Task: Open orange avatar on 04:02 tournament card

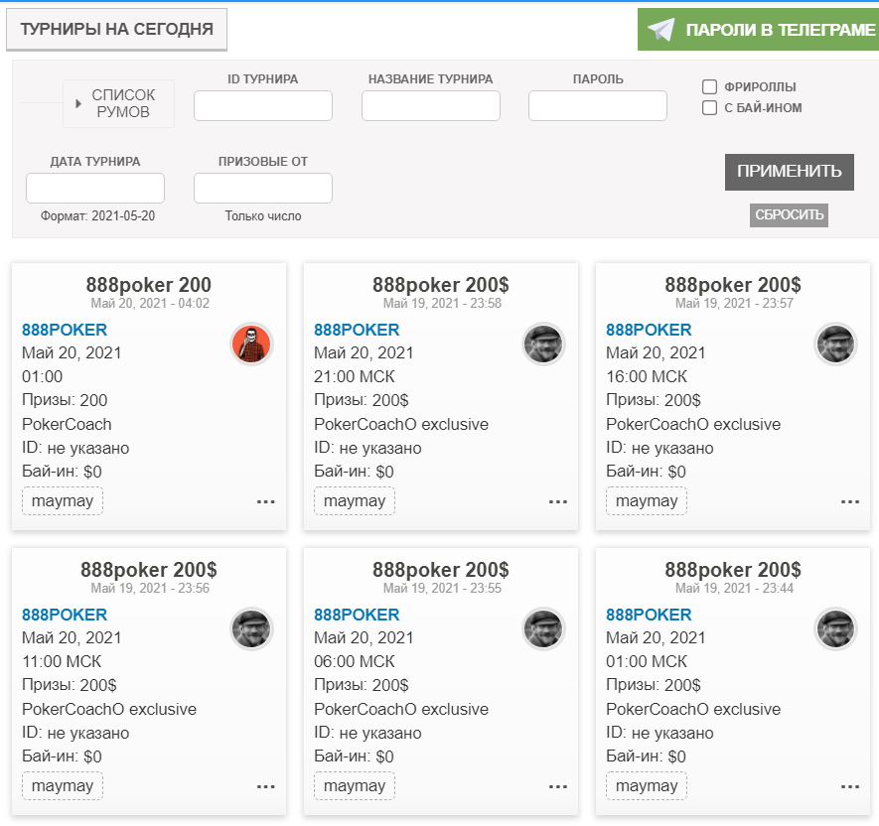Action: tap(251, 344)
